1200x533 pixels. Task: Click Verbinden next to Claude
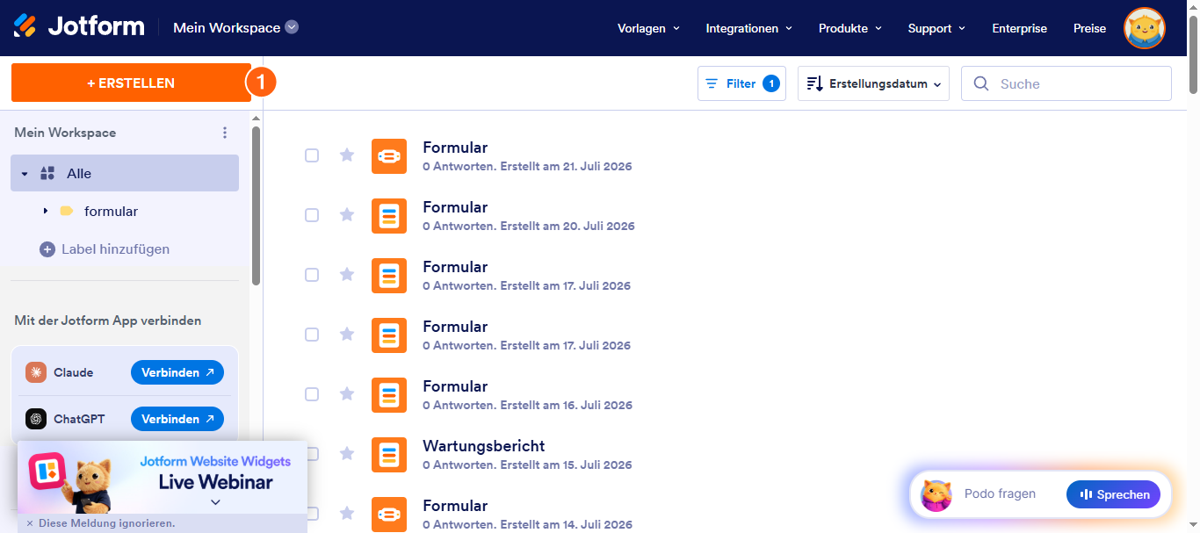177,372
